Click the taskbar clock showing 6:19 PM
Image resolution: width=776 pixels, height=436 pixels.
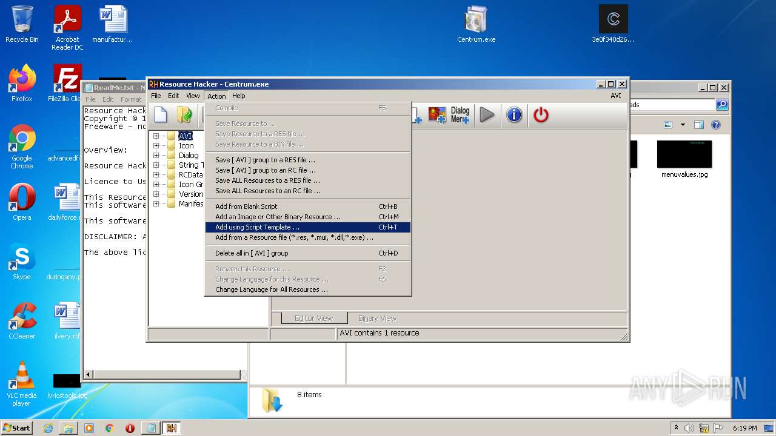tap(744, 428)
